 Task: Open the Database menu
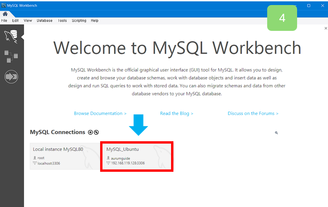pyautogui.click(x=45, y=20)
